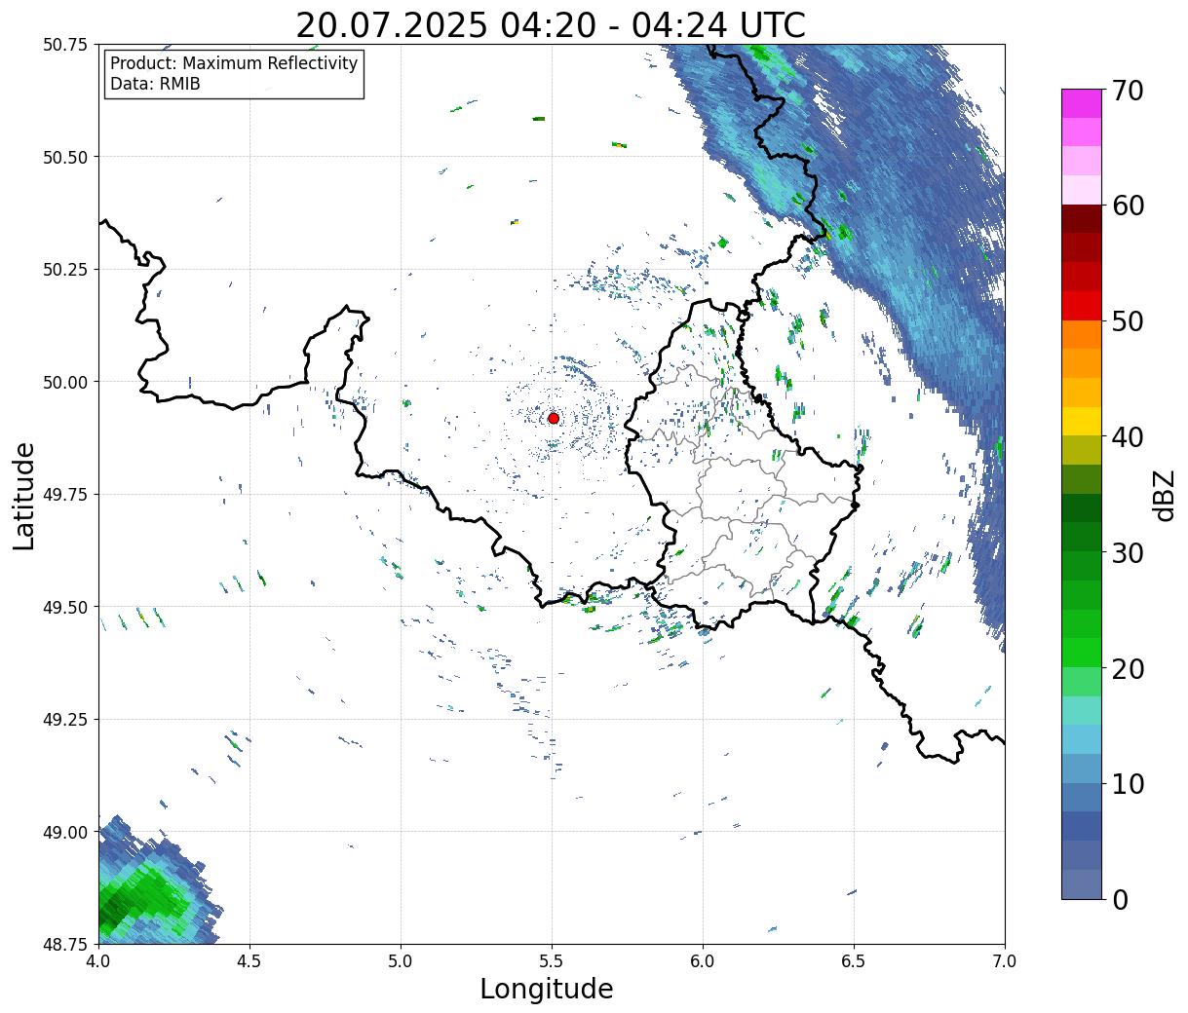Click the magenta swatch at top of colorbar

click(x=1082, y=104)
